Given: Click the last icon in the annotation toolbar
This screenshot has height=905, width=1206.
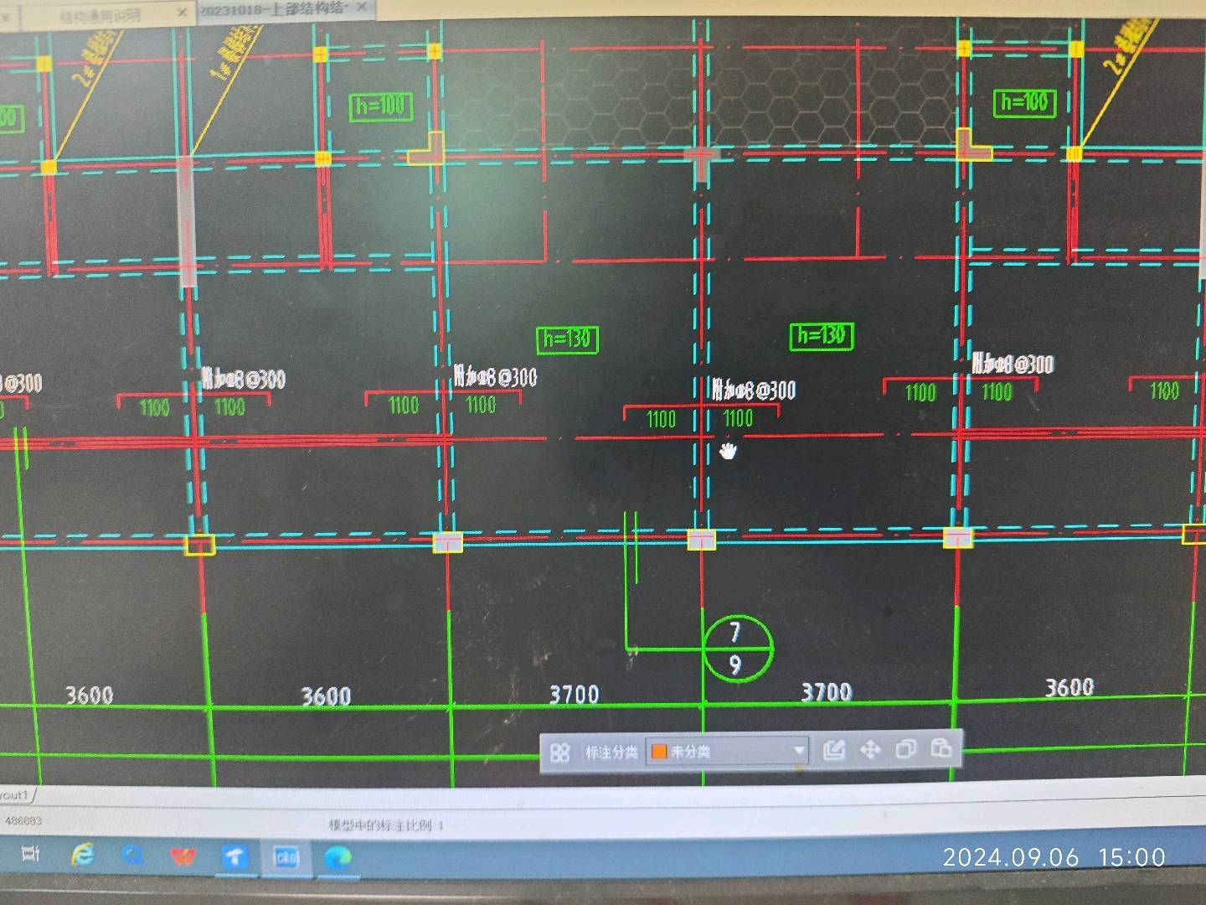Looking at the screenshot, I should pos(941,747).
